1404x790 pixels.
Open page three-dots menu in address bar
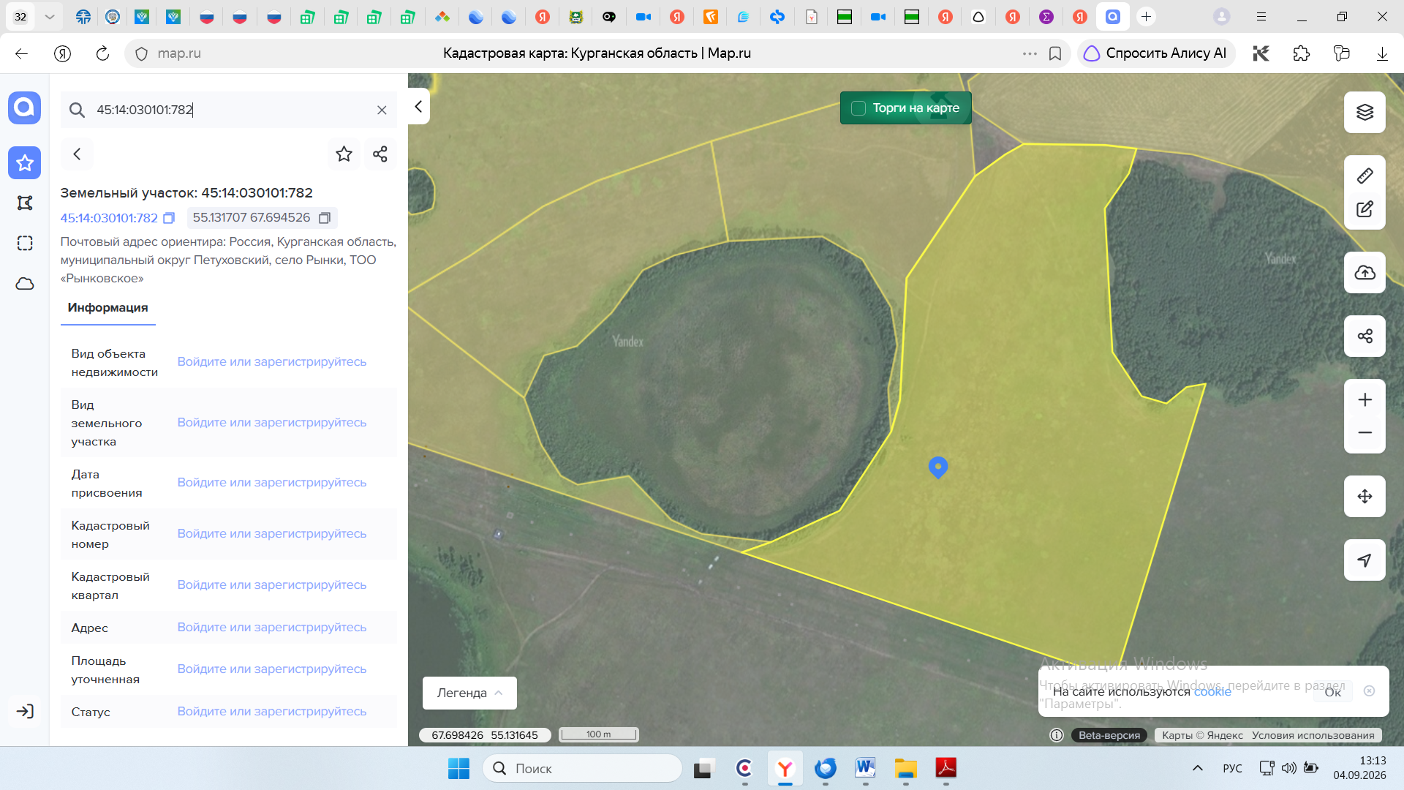coord(1030,53)
